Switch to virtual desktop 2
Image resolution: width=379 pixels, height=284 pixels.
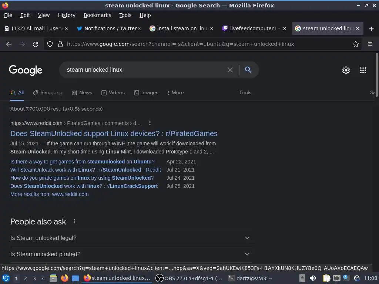click(26, 278)
